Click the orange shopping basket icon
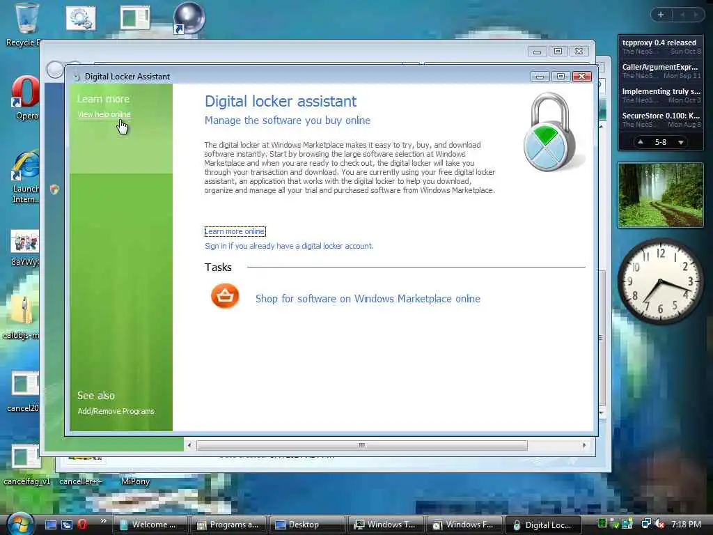Viewport: 713px width, 535px height. pos(225,296)
